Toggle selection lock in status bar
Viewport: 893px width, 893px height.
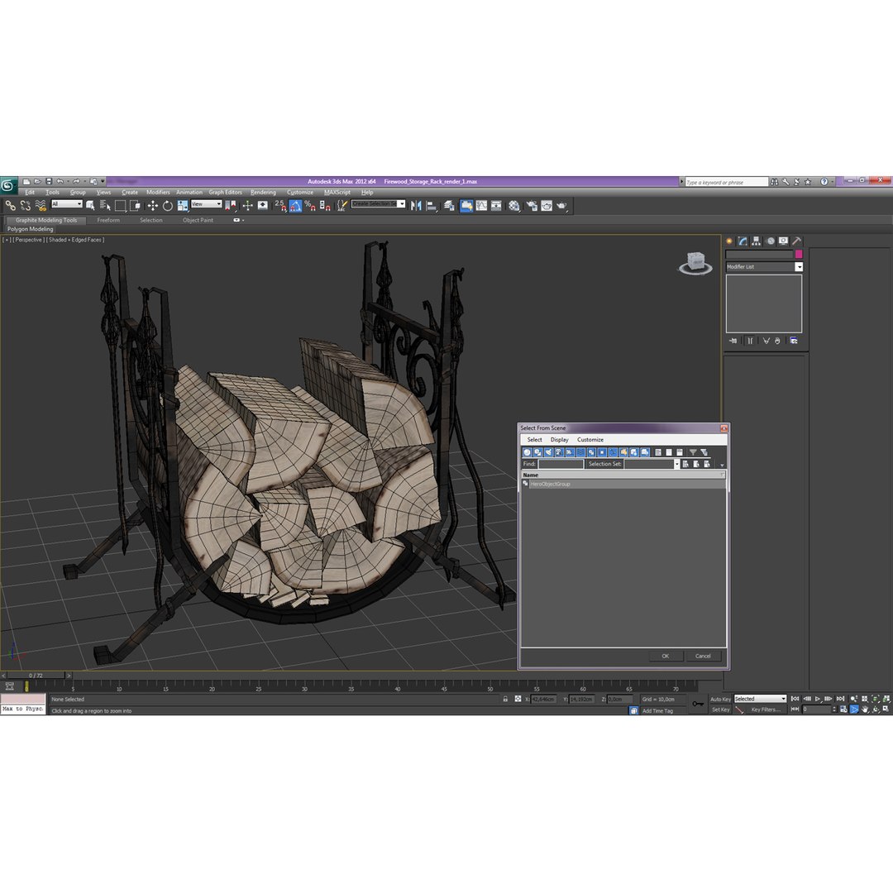[x=505, y=699]
